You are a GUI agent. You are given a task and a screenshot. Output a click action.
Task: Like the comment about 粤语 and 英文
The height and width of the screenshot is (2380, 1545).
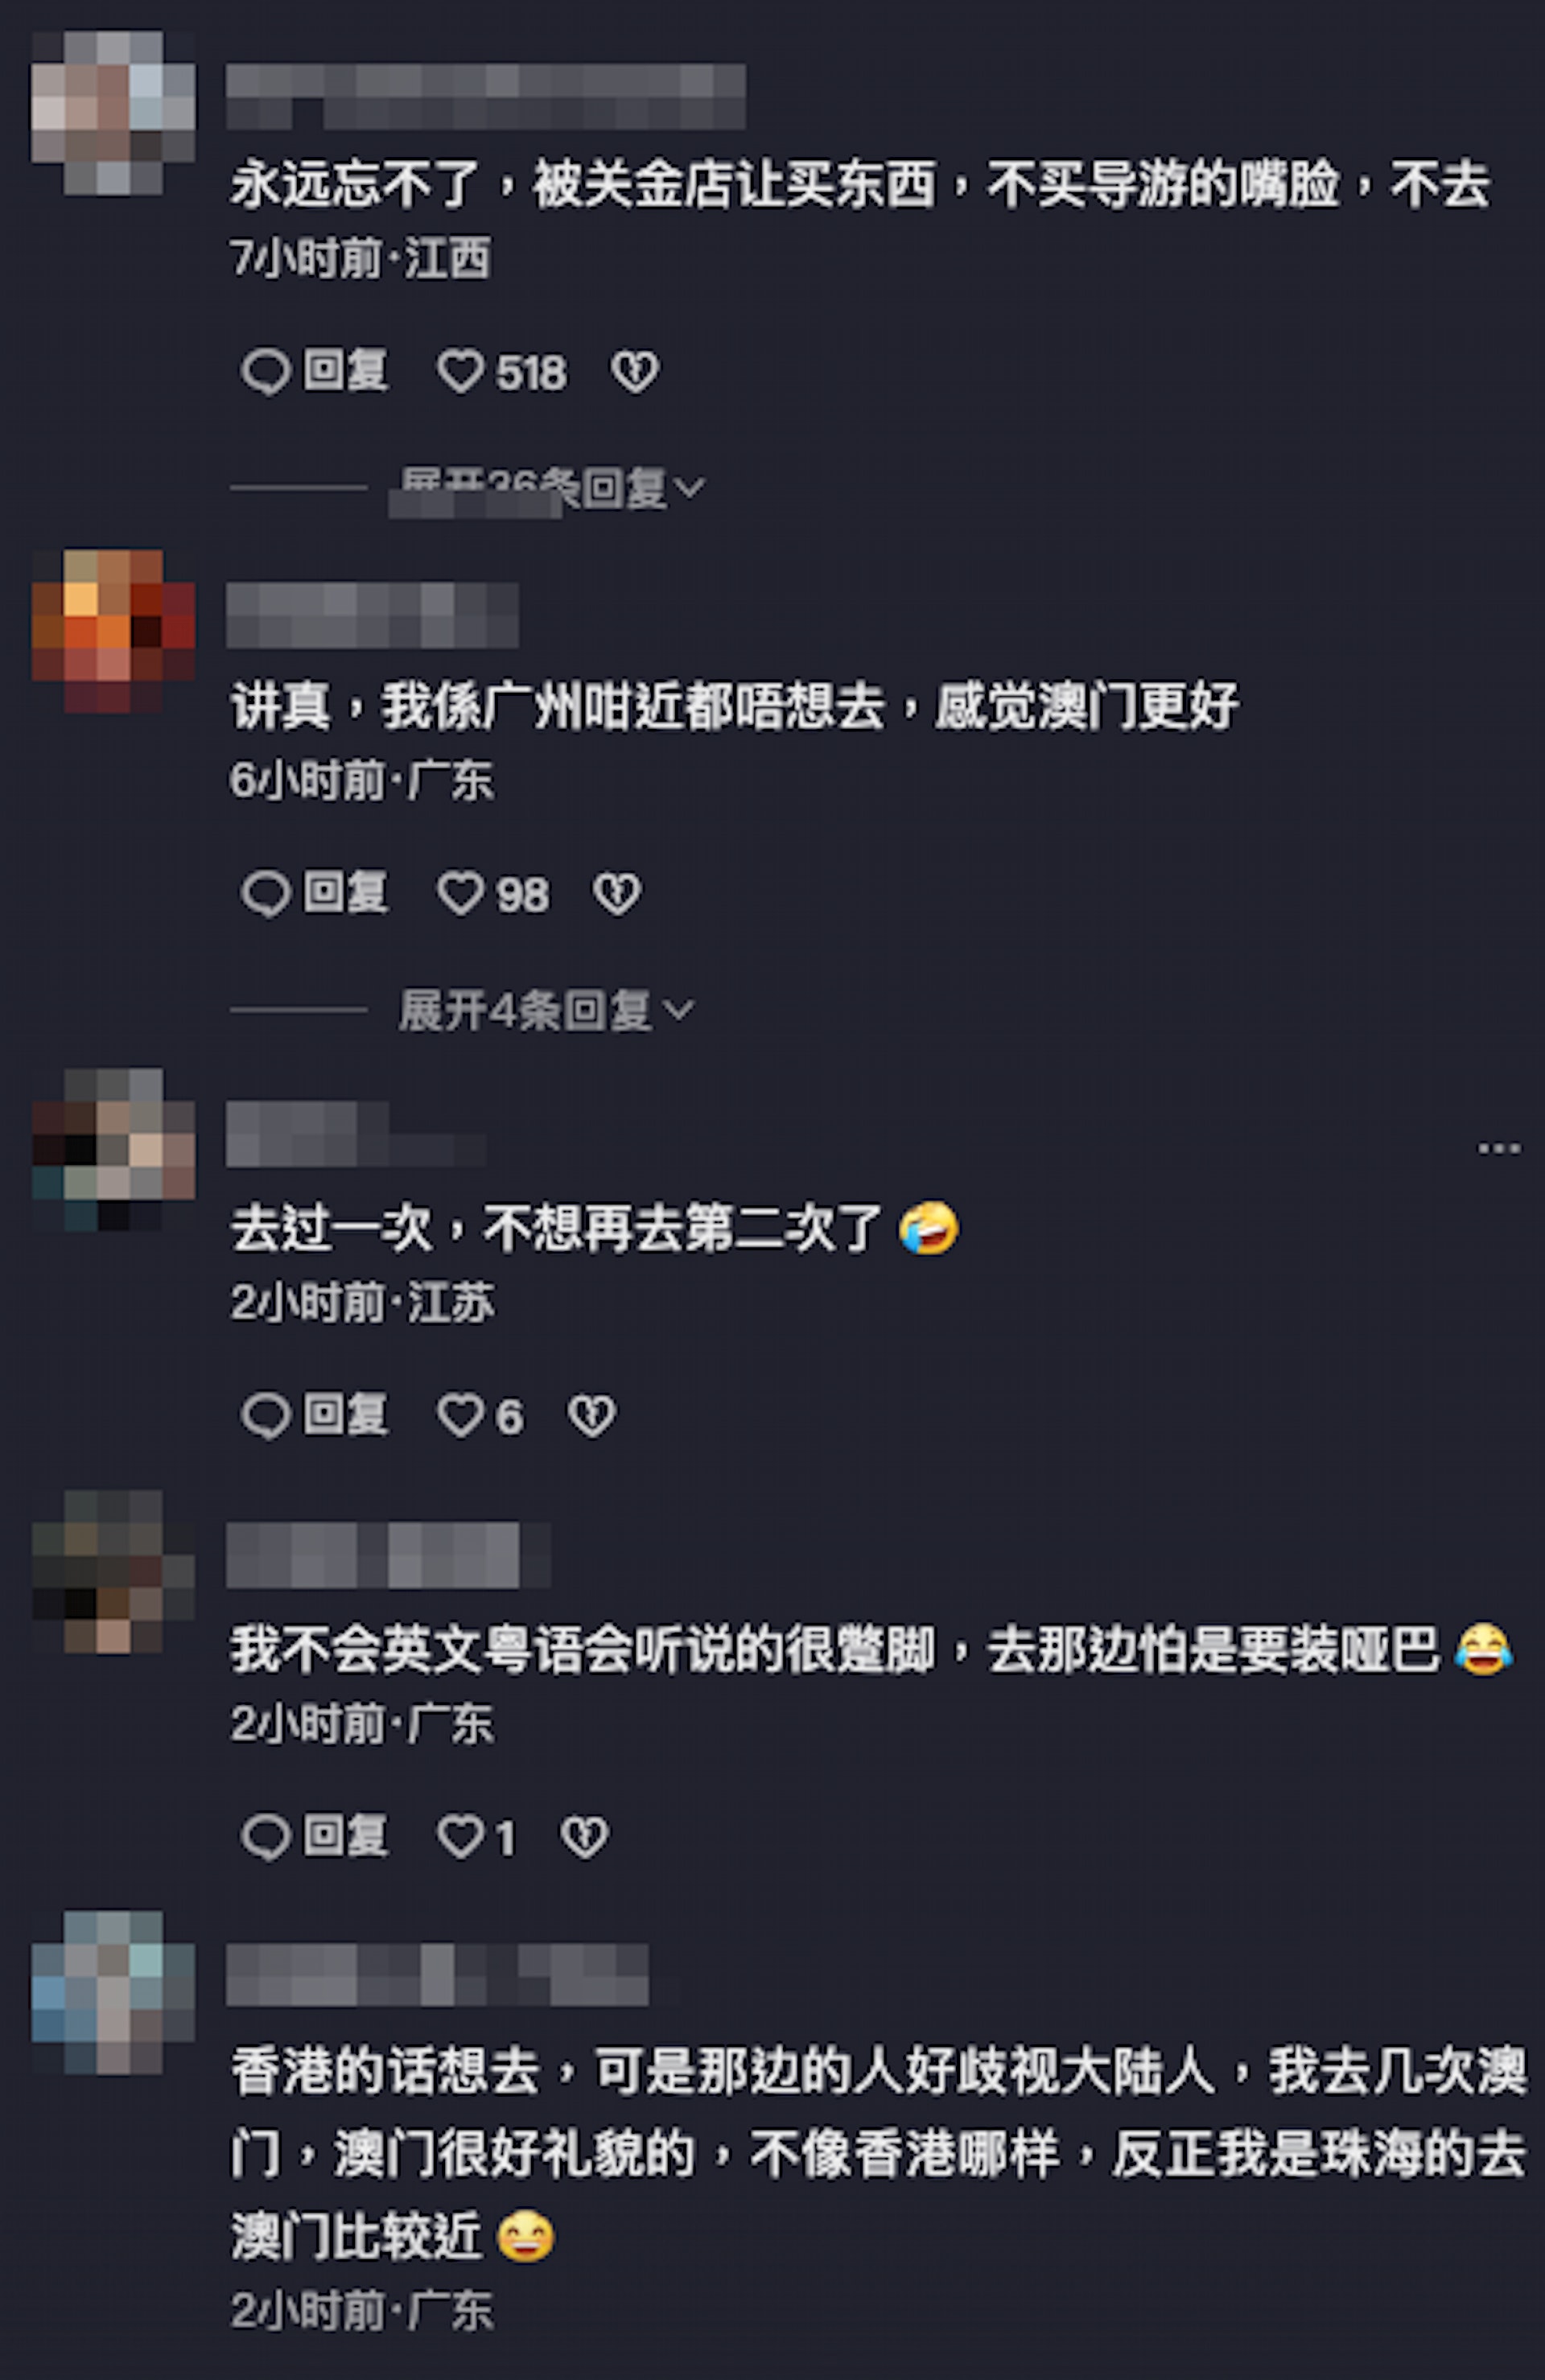pos(477,1837)
